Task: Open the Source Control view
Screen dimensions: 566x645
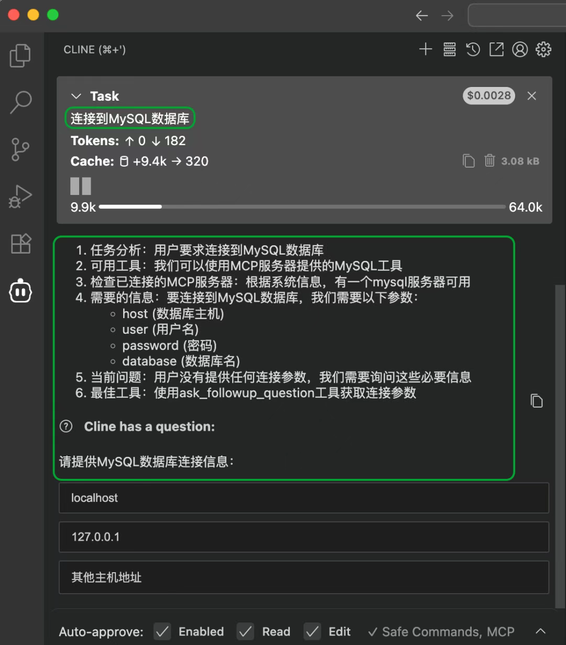Action: (x=20, y=149)
